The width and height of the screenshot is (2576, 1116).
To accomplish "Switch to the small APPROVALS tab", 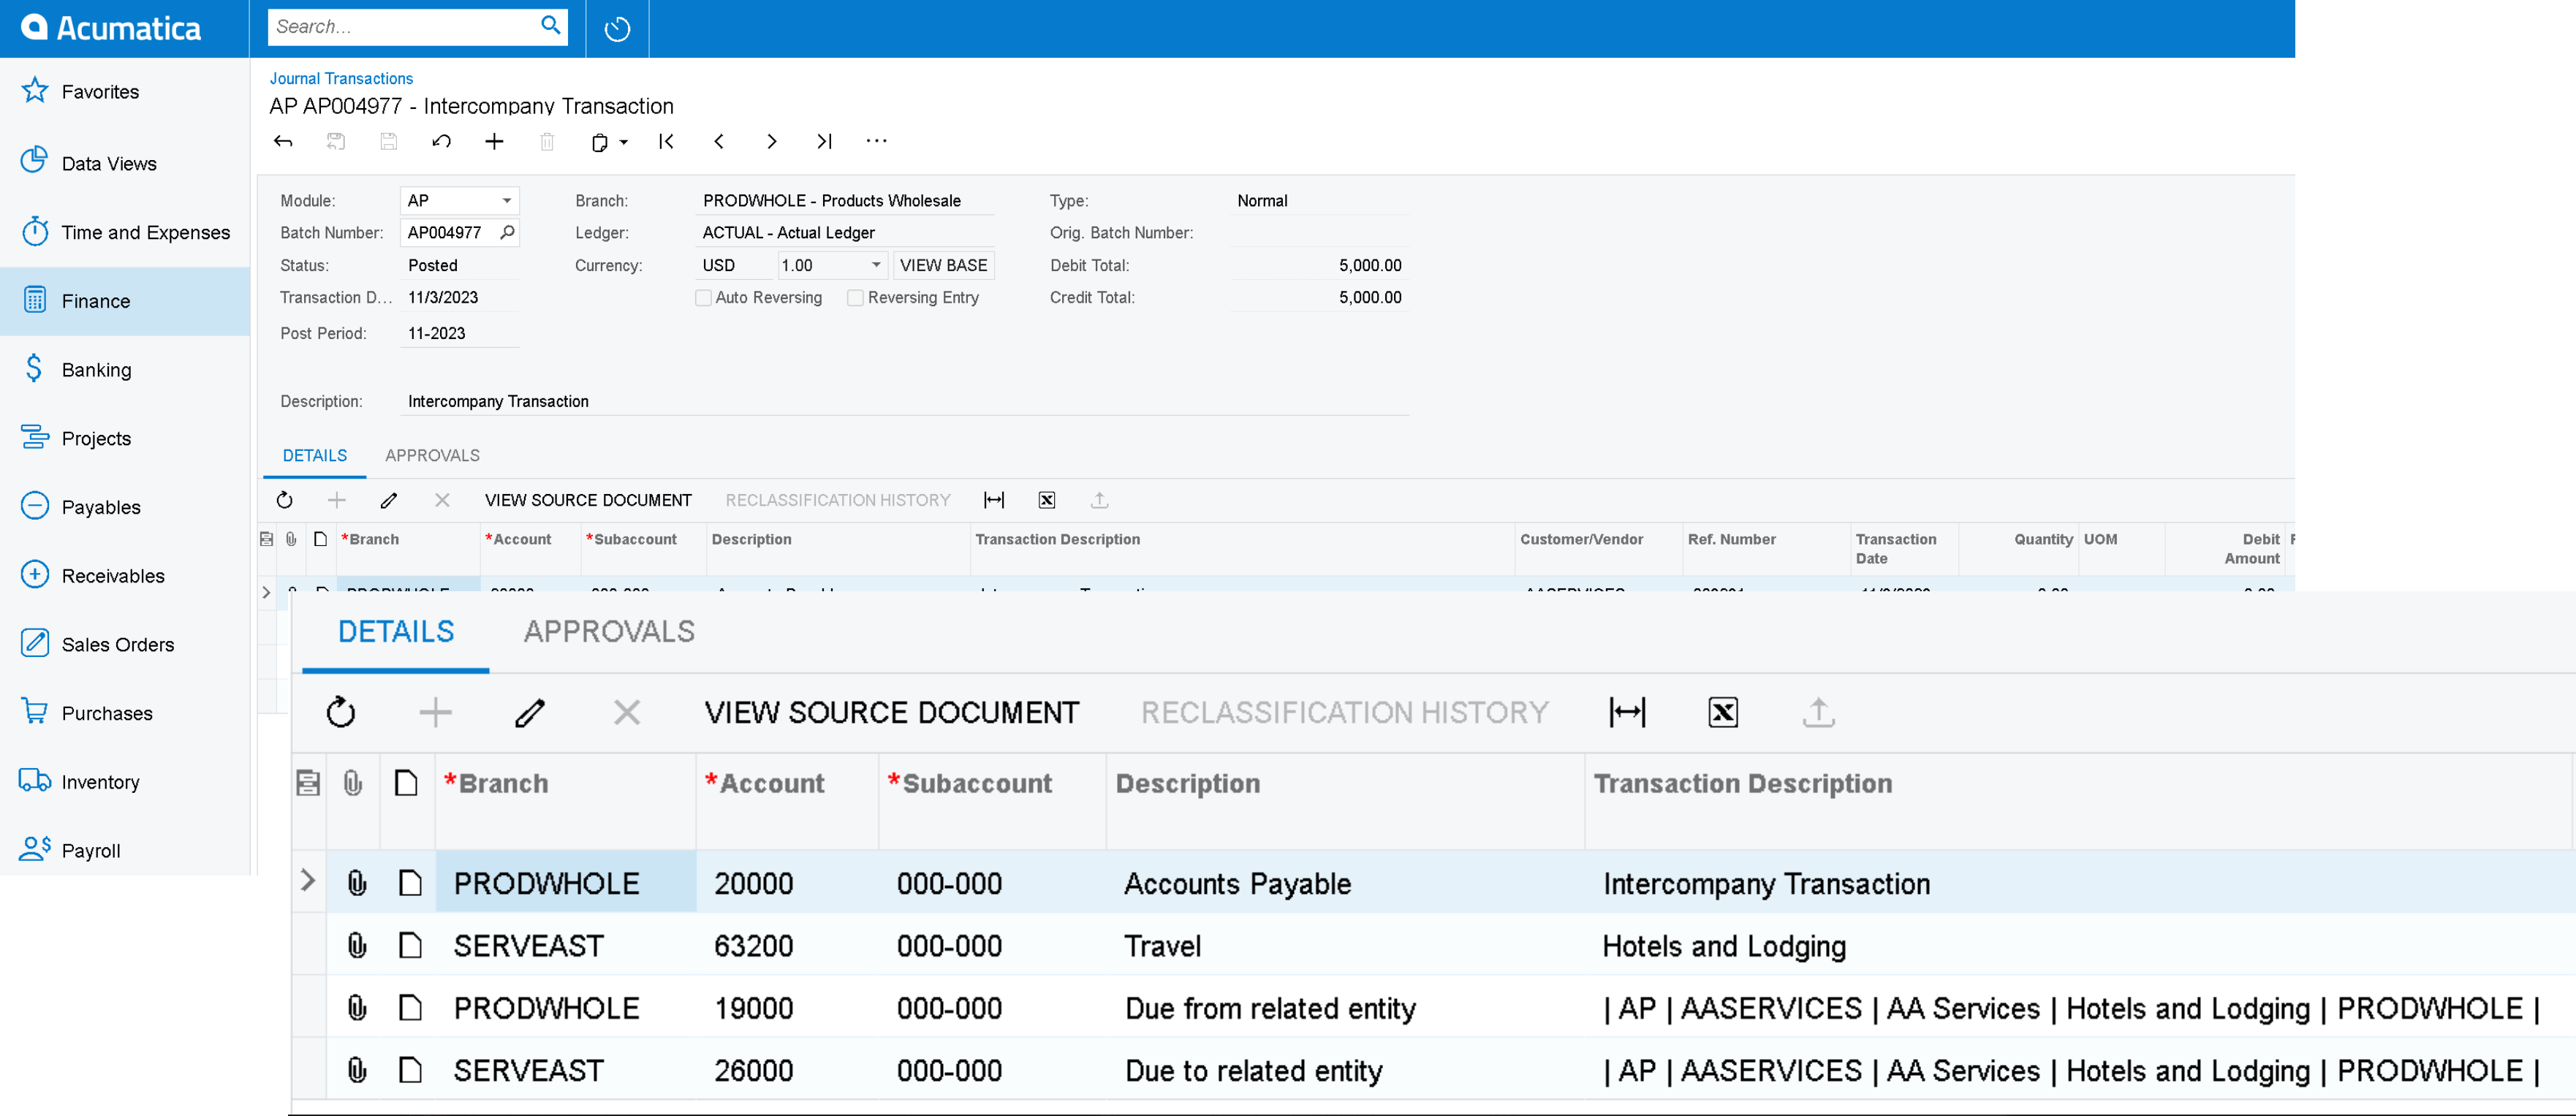I will 432,455.
